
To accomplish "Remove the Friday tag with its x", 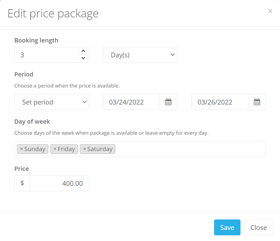I will [x=55, y=149].
